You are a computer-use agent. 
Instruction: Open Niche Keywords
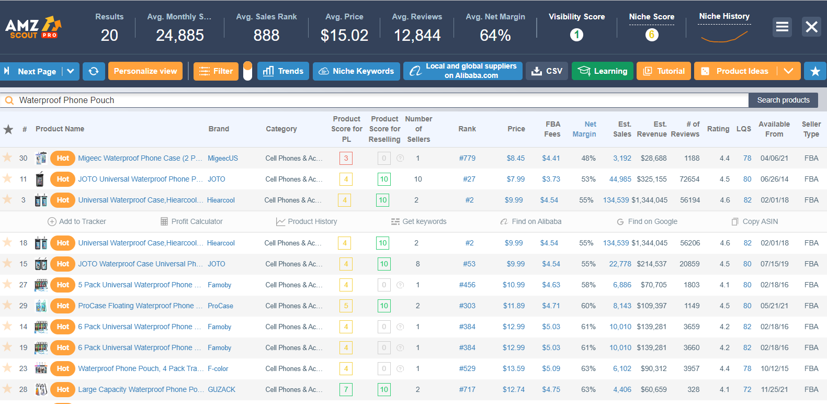tap(356, 71)
